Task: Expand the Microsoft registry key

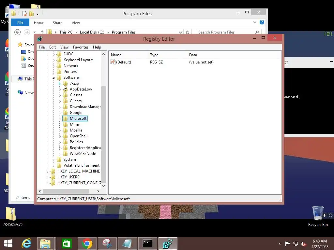Action: click(x=60, y=118)
